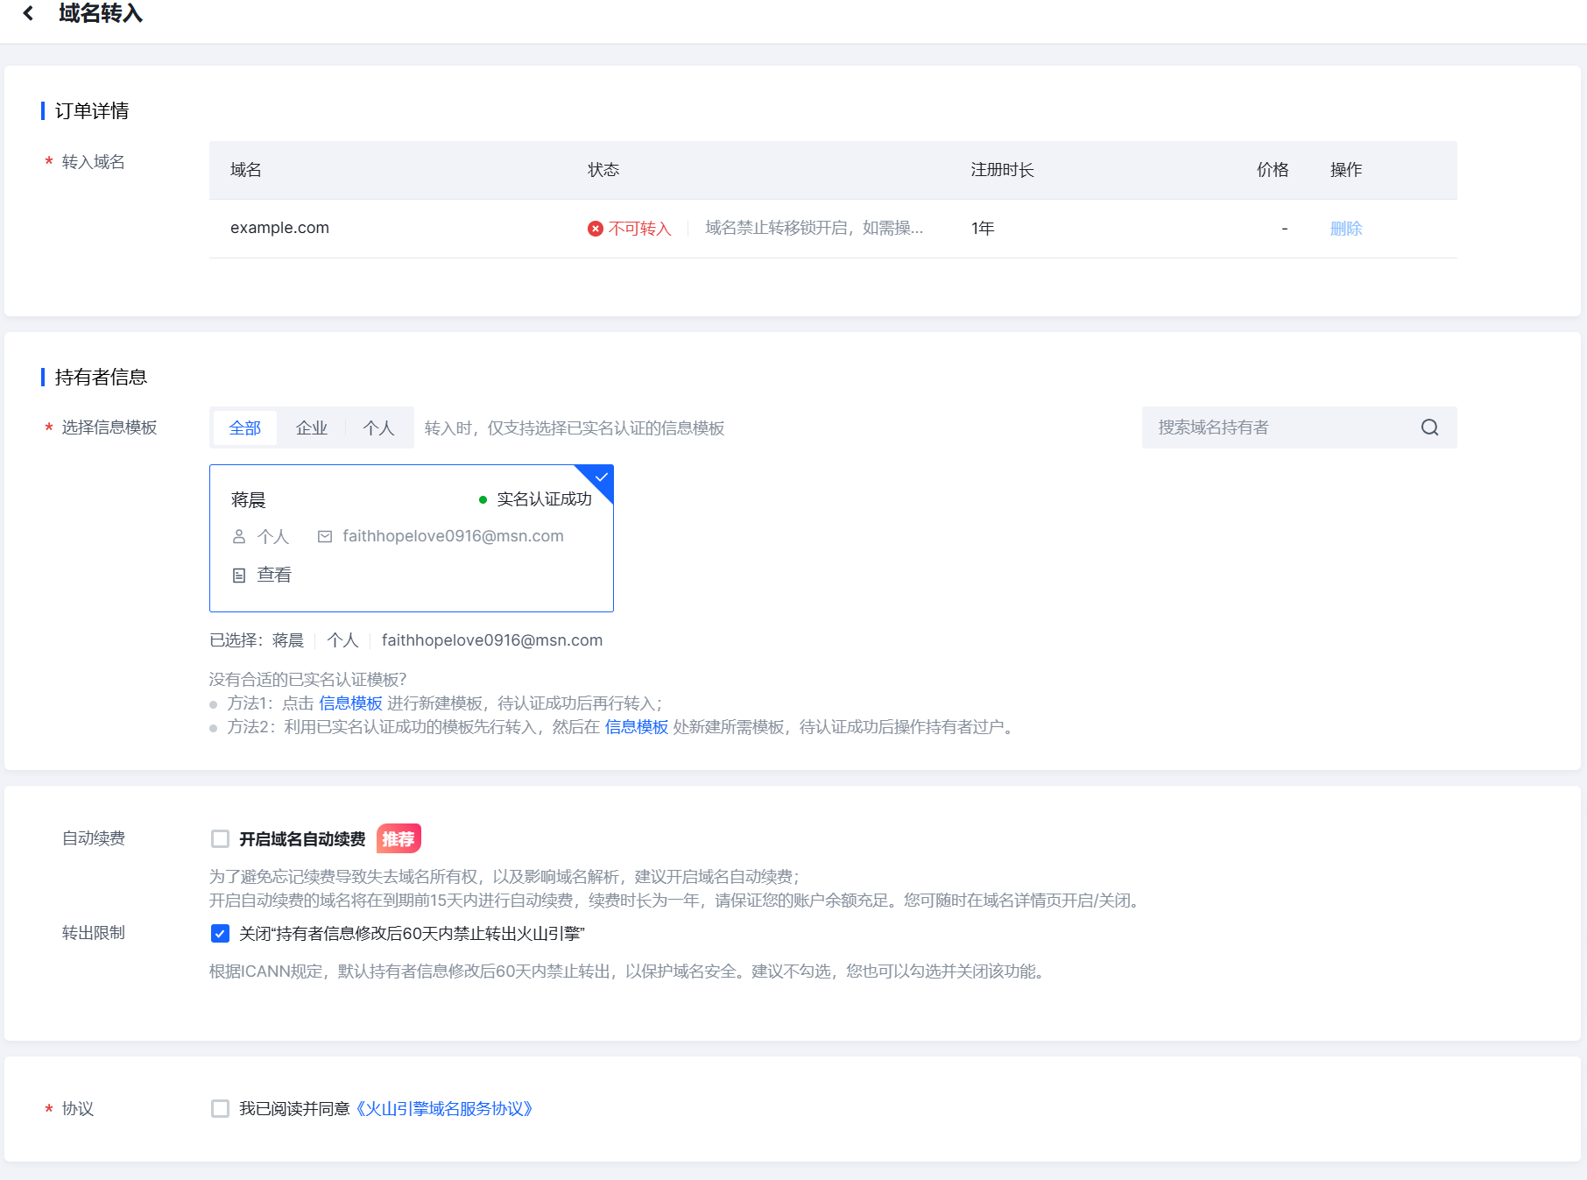Click the envelope icon on the template card

325,536
